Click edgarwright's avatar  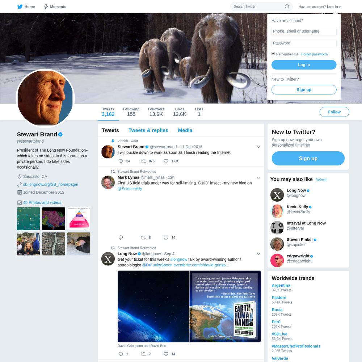tap(277, 260)
